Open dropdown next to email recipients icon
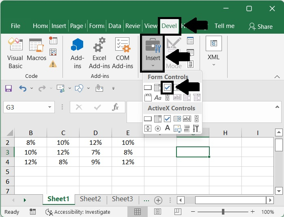 coord(70,88)
